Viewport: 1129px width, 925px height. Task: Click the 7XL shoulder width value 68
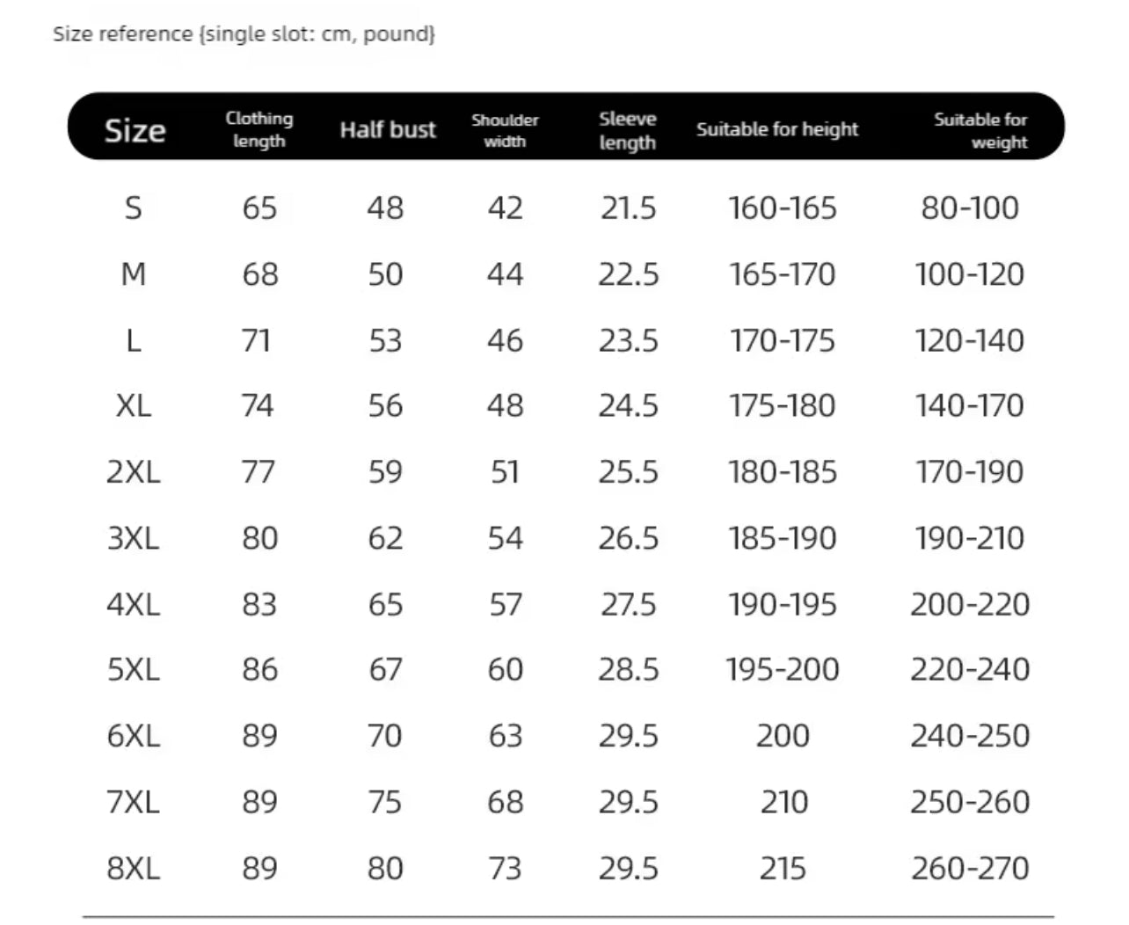[x=505, y=802]
